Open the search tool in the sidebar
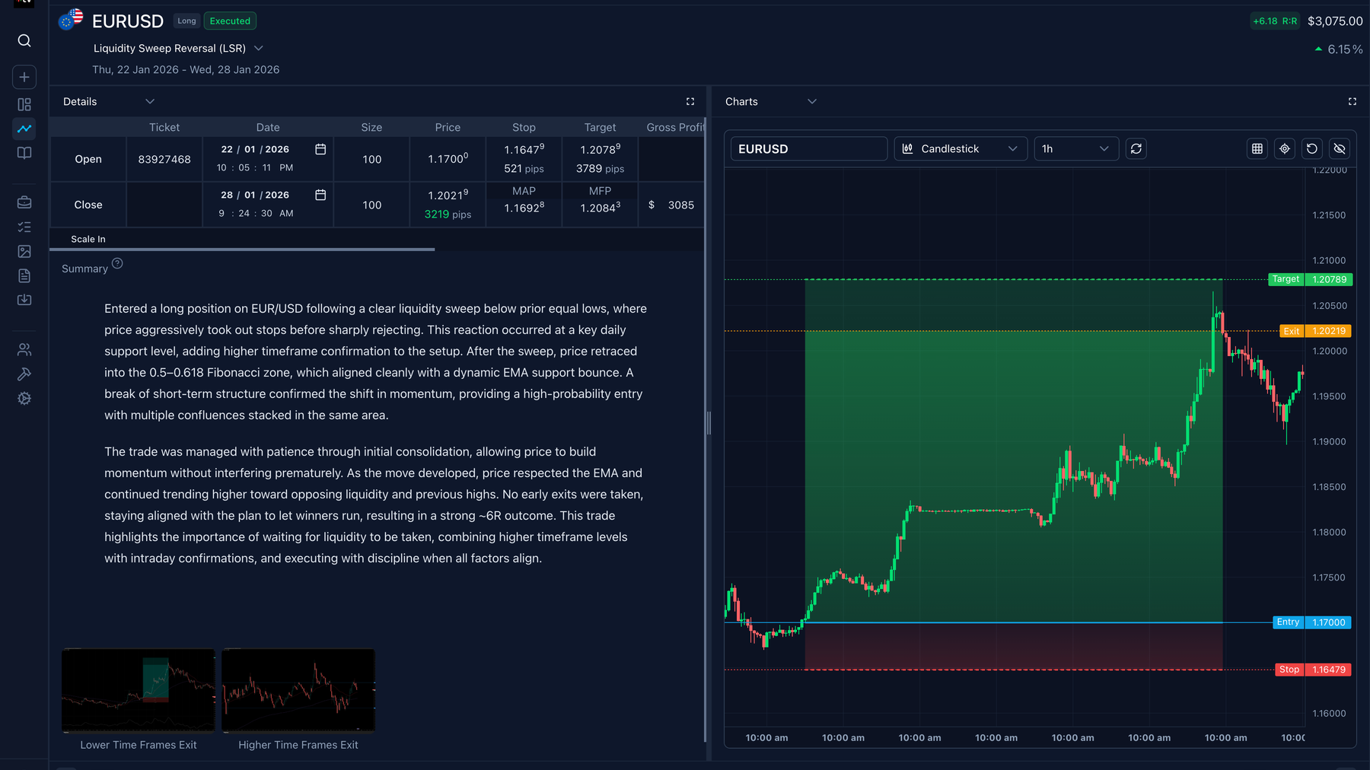 (x=24, y=40)
